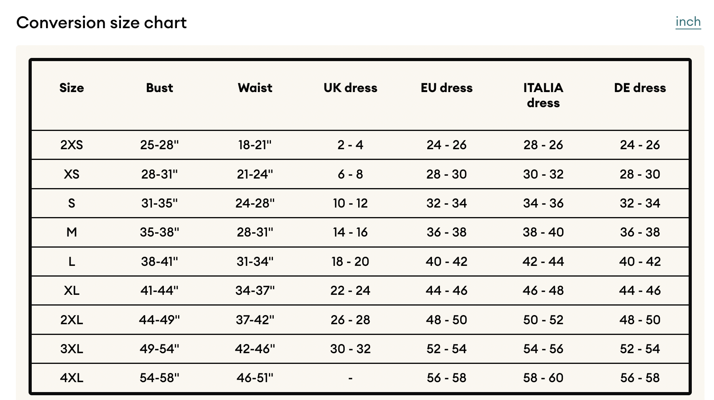Click the 2XS size row label
714x400 pixels.
pos(72,145)
